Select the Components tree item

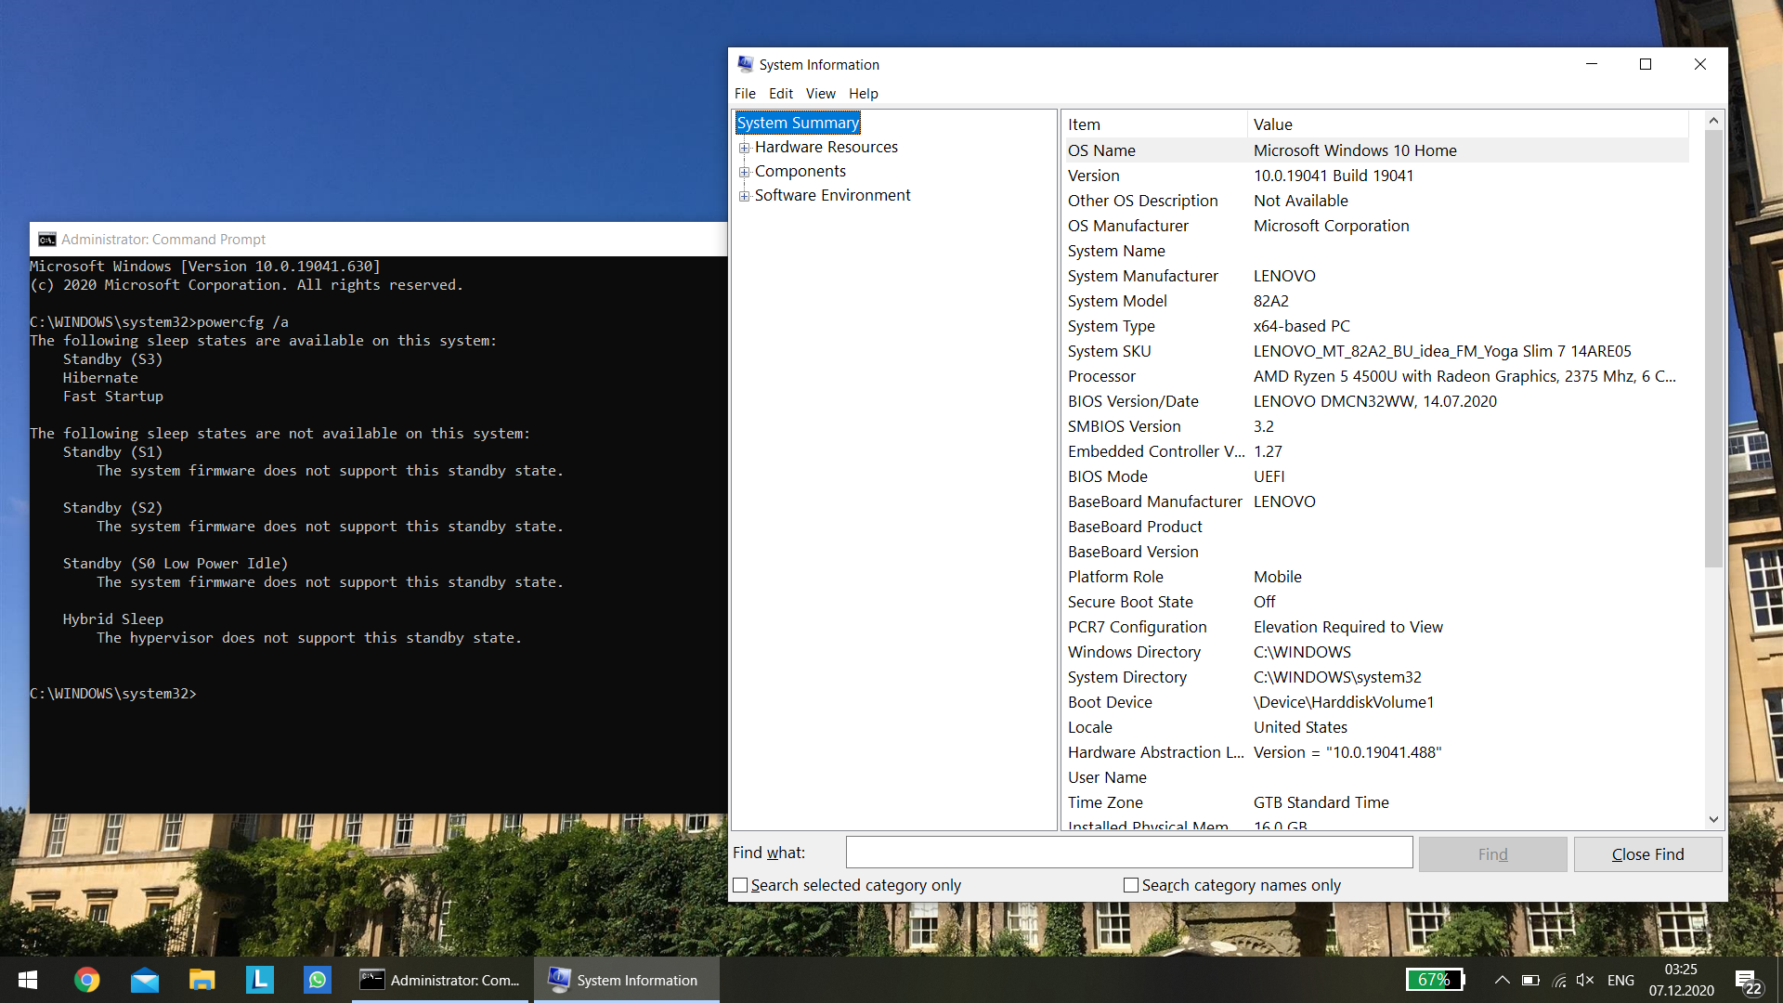(x=800, y=171)
